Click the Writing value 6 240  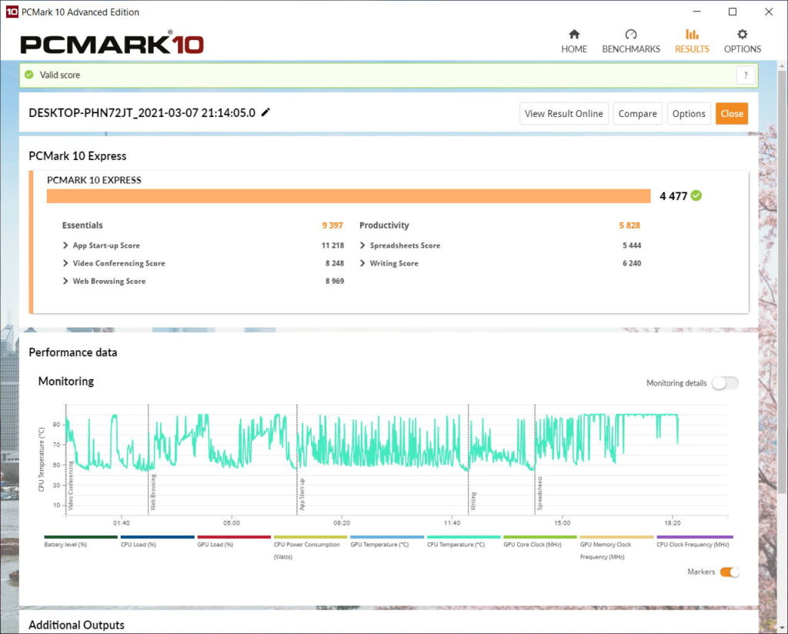[632, 262]
